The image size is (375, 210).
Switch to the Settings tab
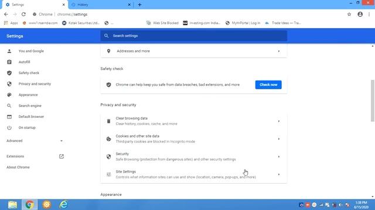[35, 5]
